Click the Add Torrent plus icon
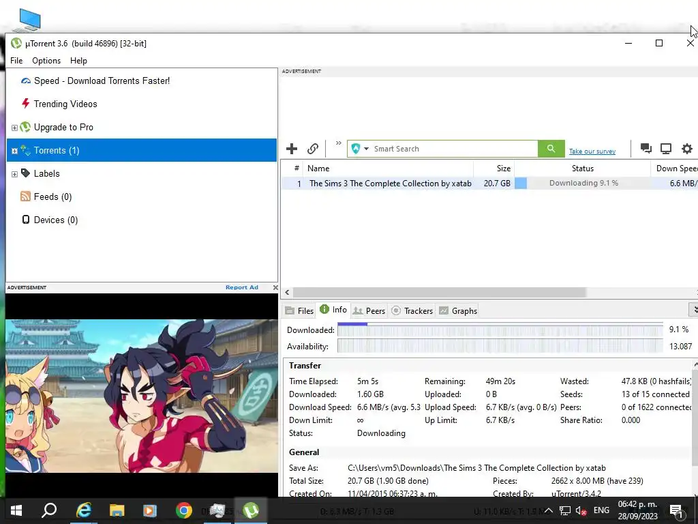Screen dimensions: 698x524 point(292,149)
